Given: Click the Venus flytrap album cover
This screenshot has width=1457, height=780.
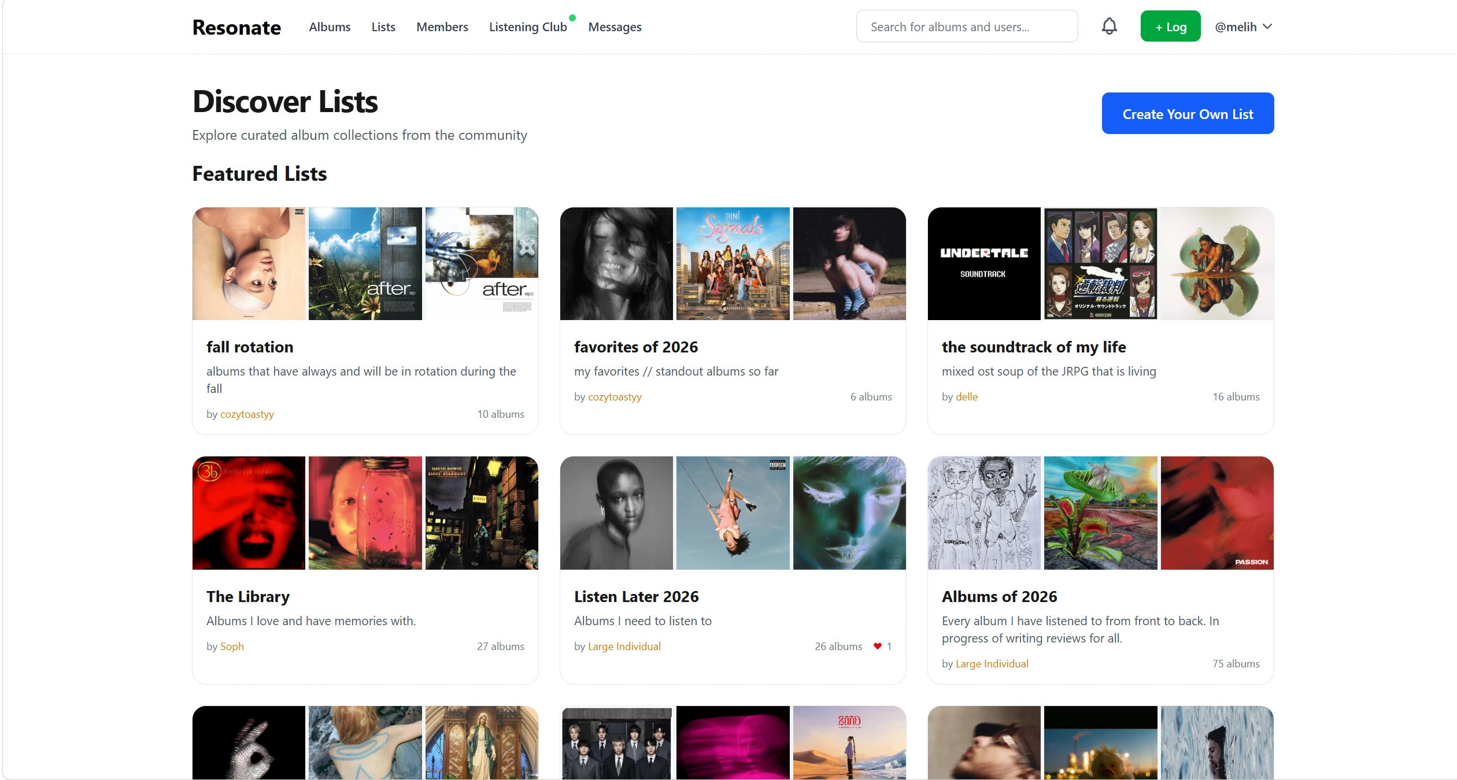Looking at the screenshot, I should point(1100,513).
